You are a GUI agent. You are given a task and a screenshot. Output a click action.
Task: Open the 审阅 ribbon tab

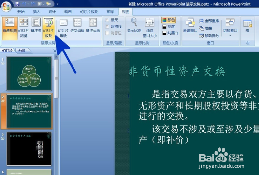click(x=110, y=12)
